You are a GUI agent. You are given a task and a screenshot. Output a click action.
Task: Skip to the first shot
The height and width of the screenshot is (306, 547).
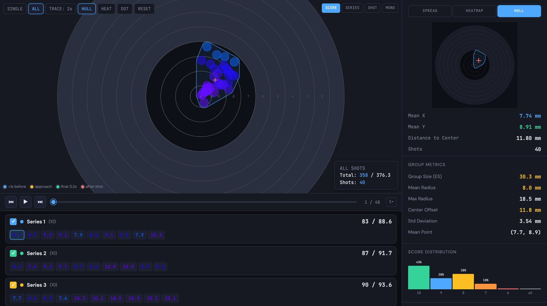click(11, 202)
